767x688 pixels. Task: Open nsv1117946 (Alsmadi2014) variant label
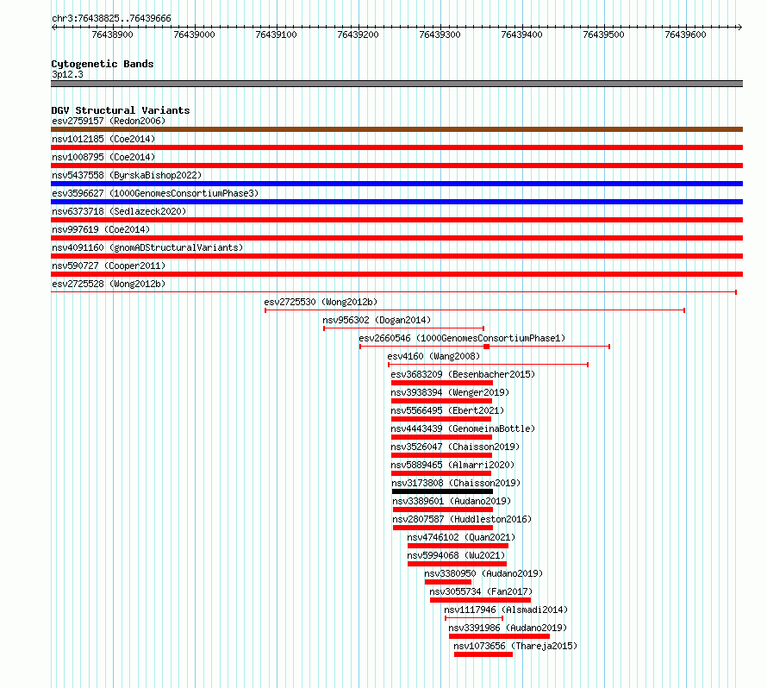pyautogui.click(x=506, y=610)
